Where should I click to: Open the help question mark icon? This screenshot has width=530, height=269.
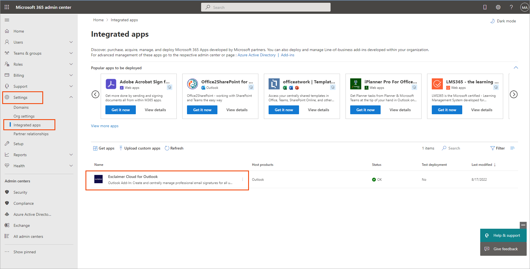(511, 7)
